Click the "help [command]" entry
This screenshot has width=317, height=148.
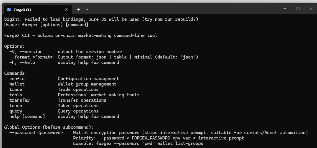point(27,116)
